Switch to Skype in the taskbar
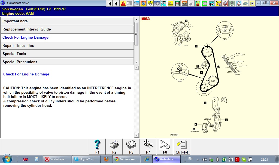279x165 pixels. [86, 159]
